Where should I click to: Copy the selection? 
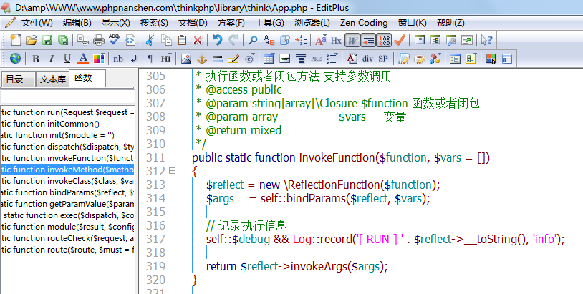coord(166,40)
